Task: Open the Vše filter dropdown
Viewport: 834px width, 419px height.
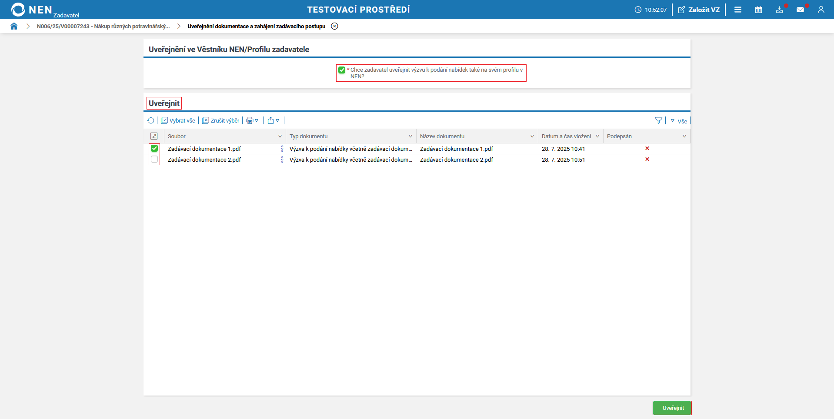Action: pos(679,121)
